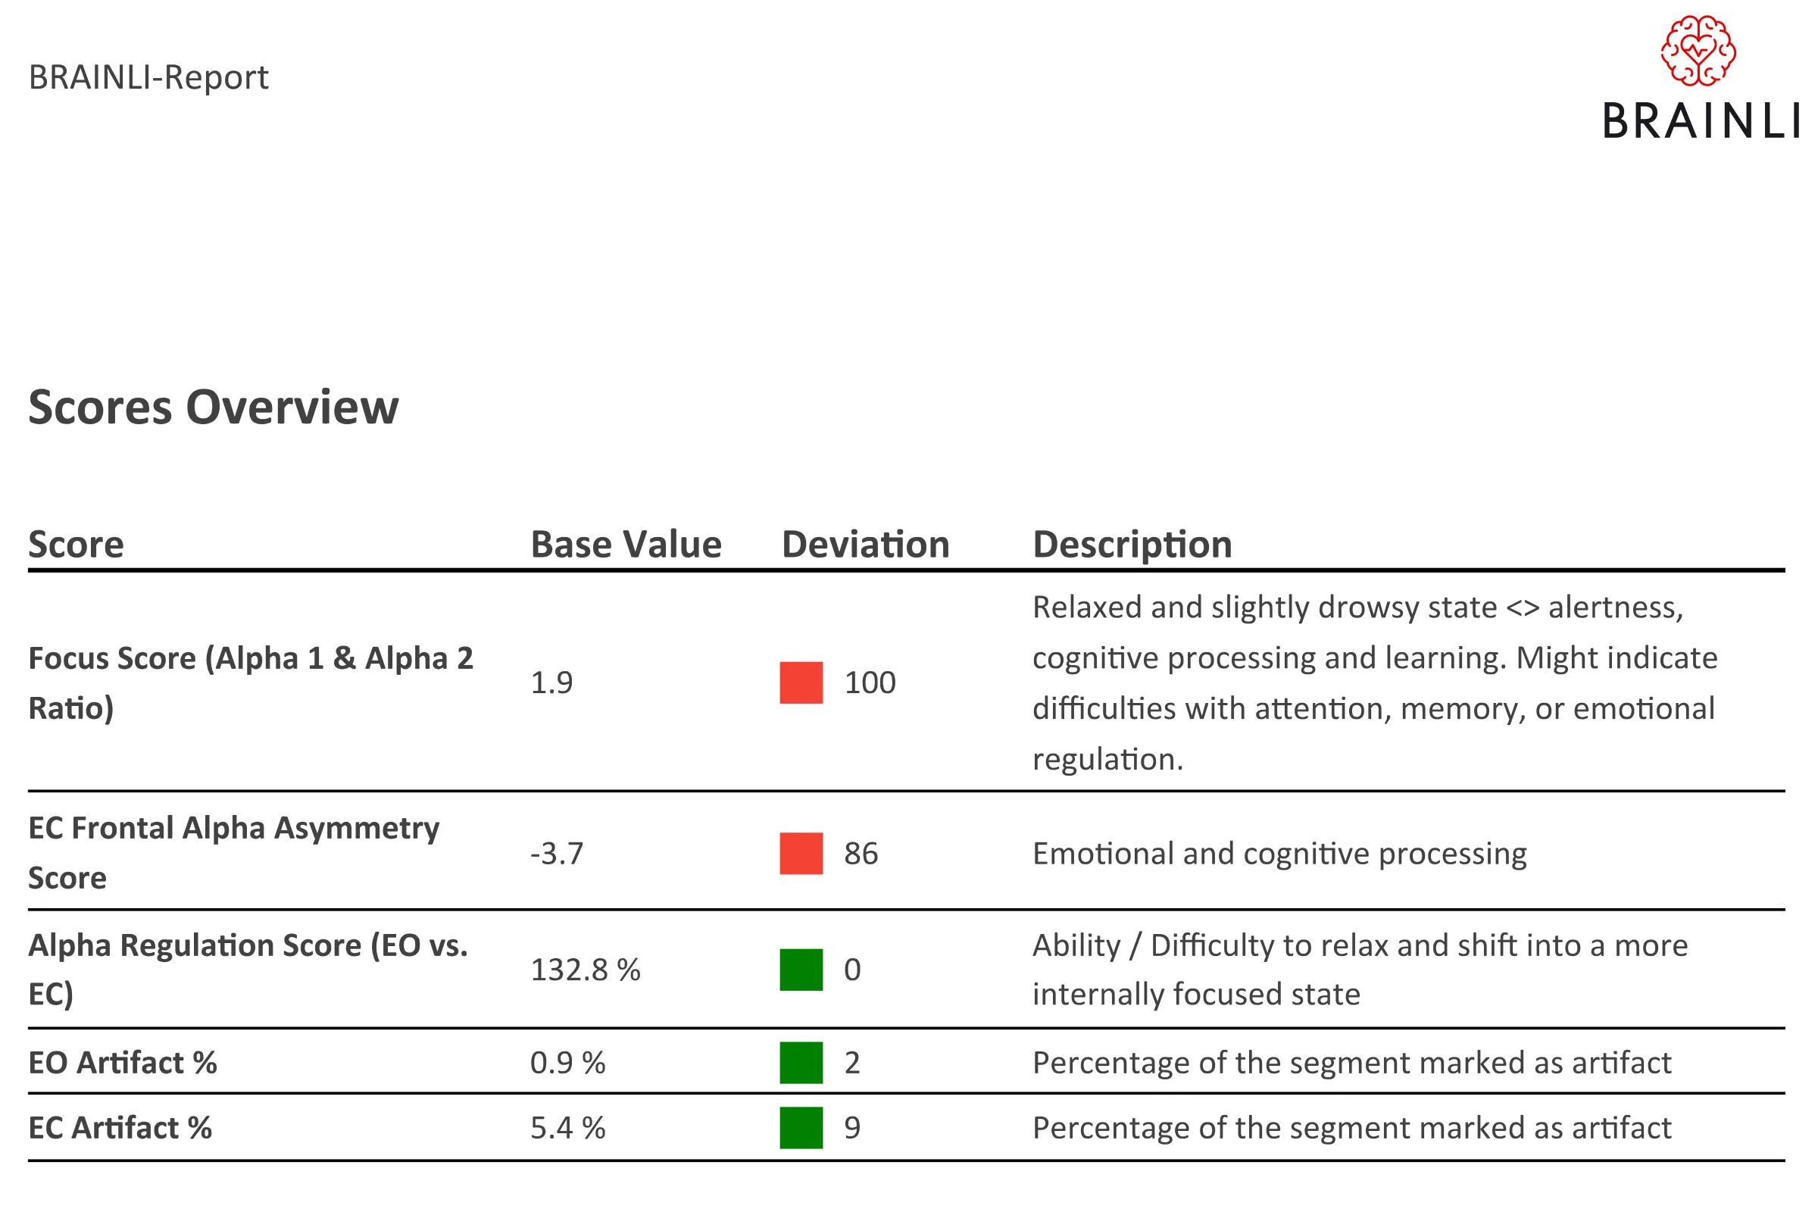1818x1212 pixels.
Task: Click the BRAINLI wordmark text
Action: pyautogui.click(x=1701, y=121)
